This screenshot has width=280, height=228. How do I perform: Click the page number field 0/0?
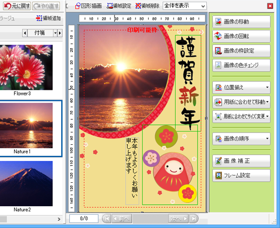tap(84, 218)
